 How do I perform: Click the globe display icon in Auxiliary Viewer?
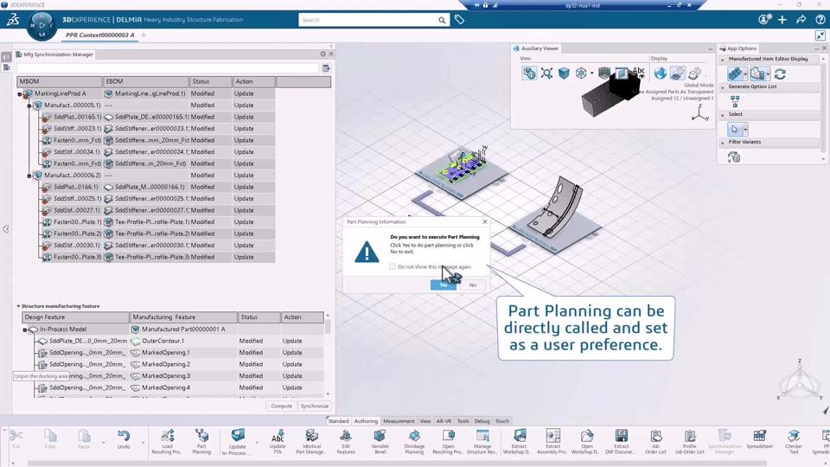(660, 73)
